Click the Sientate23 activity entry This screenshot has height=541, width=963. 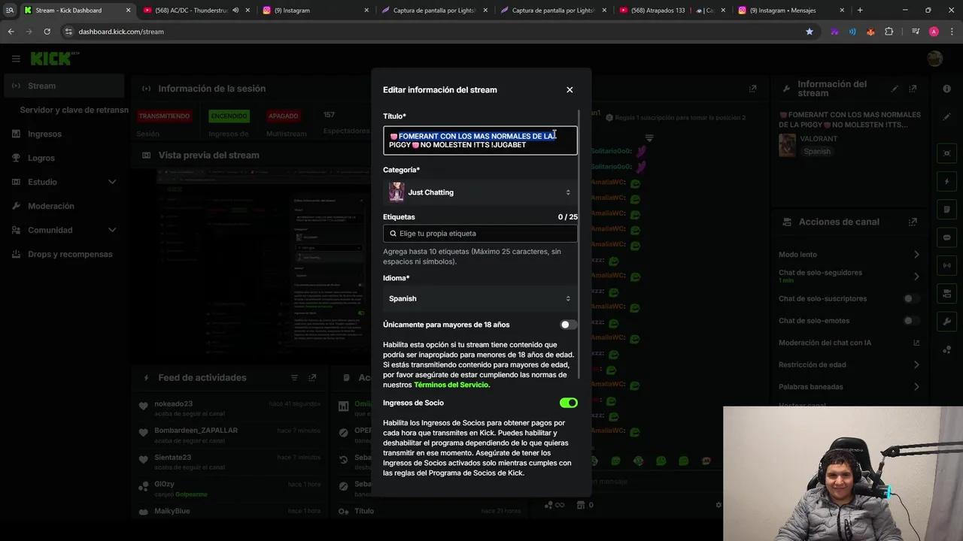[229, 461]
